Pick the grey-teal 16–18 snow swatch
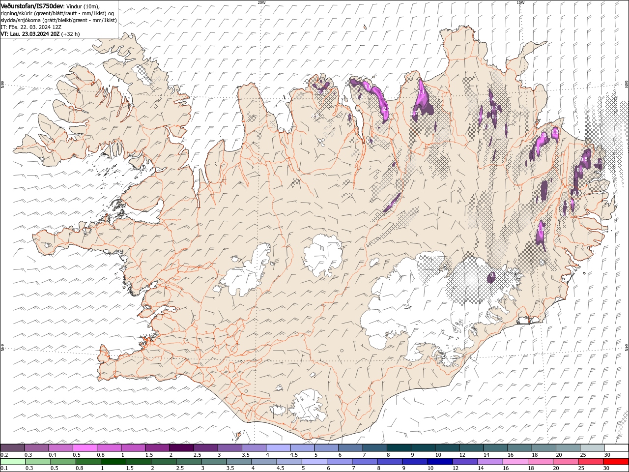The image size is (629, 472). pyautogui.click(x=520, y=448)
